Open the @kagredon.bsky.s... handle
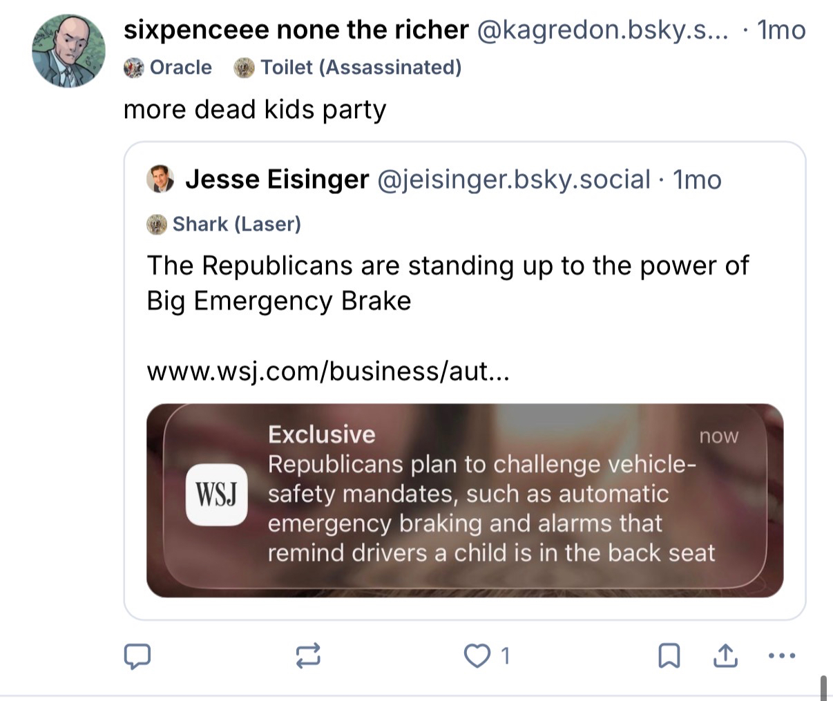The width and height of the screenshot is (833, 701). click(602, 30)
